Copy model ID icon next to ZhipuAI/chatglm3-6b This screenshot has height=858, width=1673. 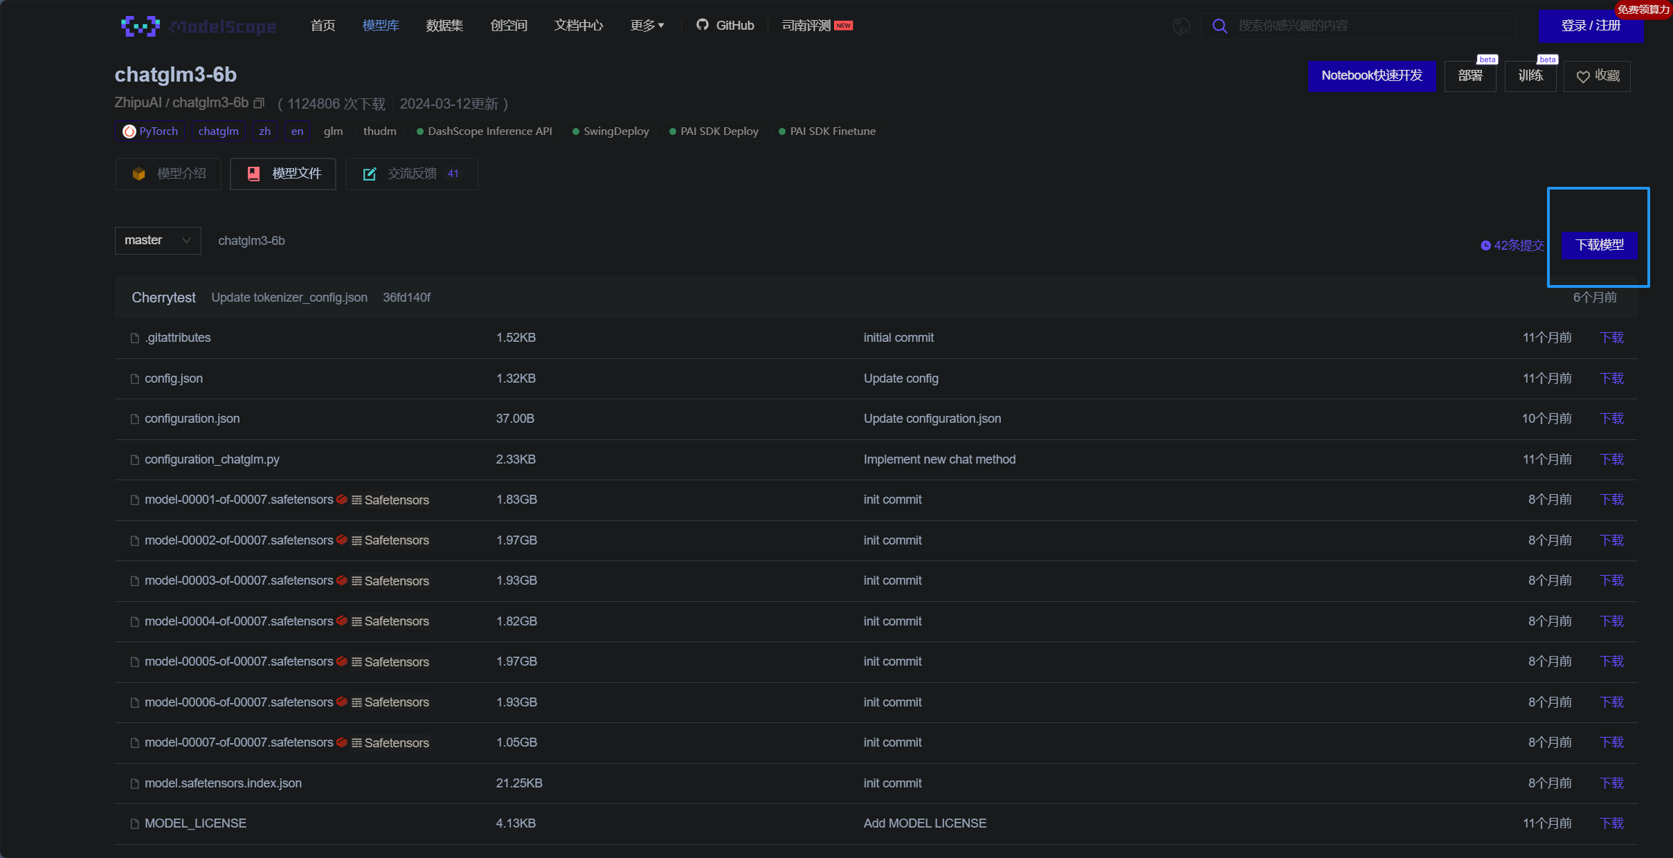tap(259, 103)
